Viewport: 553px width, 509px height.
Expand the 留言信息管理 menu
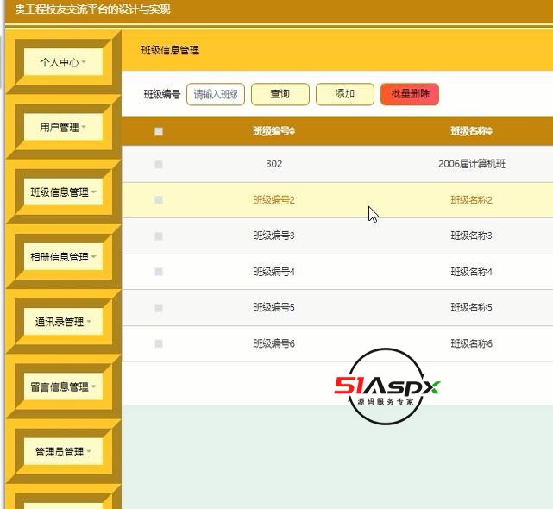[64, 386]
